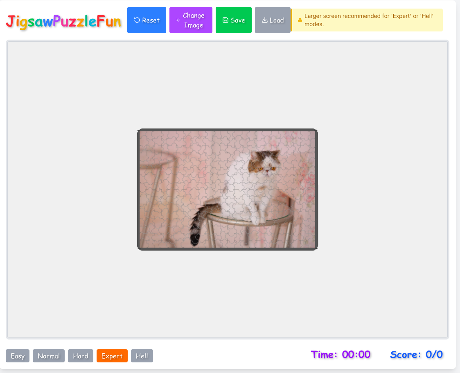Viewport: 460px width, 373px height.
Task: Click the download arrow Load icon
Action: pyautogui.click(x=265, y=20)
